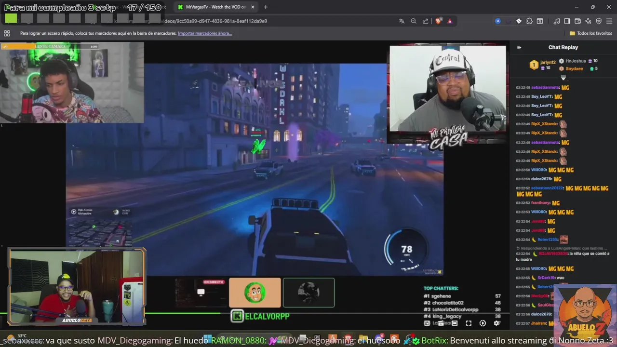Open the apps grid icon in bookmarks bar
The width and height of the screenshot is (617, 347).
(7, 33)
